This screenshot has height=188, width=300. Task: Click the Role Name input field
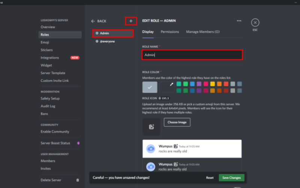click(192, 55)
